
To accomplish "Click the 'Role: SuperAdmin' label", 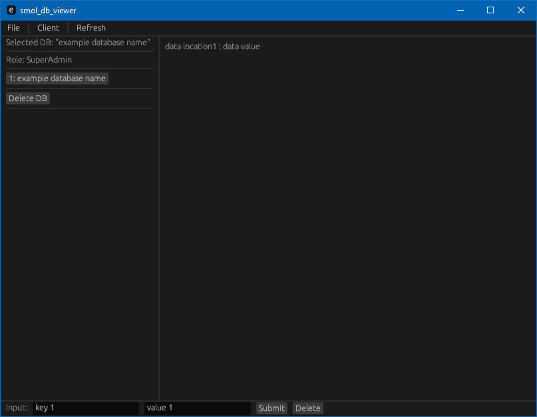I will pyautogui.click(x=39, y=60).
